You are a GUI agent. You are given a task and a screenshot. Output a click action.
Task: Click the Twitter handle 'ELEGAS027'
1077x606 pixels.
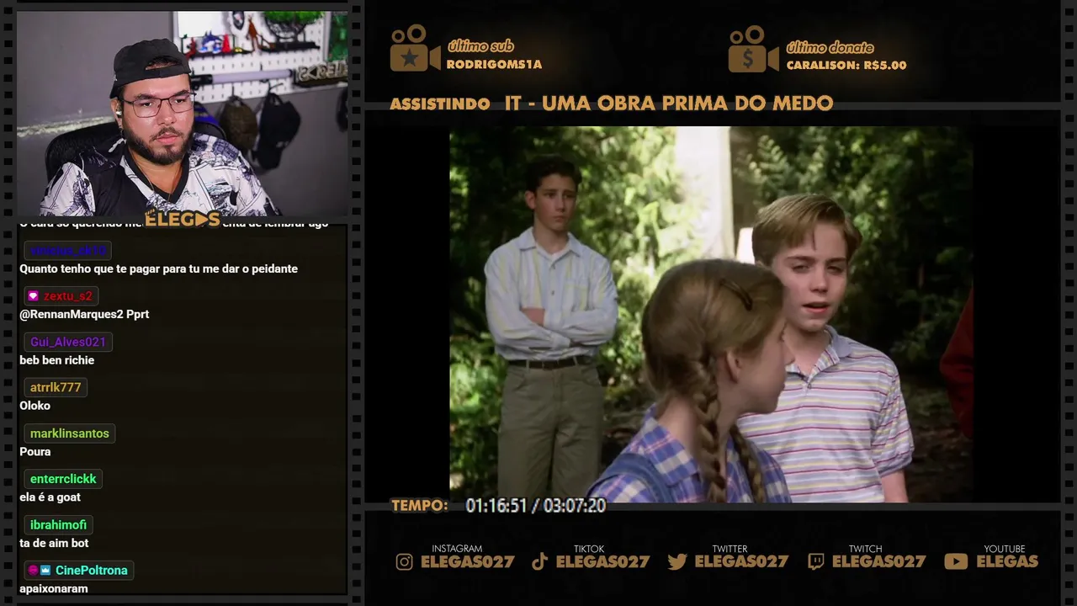(x=741, y=561)
